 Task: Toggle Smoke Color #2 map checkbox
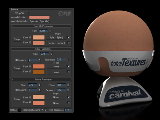(68, 102)
